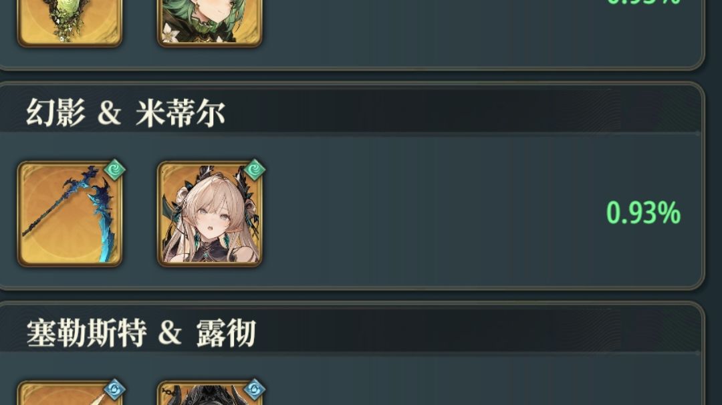The width and height of the screenshot is (722, 405).
Task: Select the green-haired character portrait
Action: tap(209, 23)
